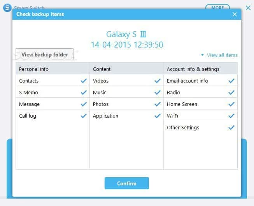Uncheck Email account info item

point(231,81)
